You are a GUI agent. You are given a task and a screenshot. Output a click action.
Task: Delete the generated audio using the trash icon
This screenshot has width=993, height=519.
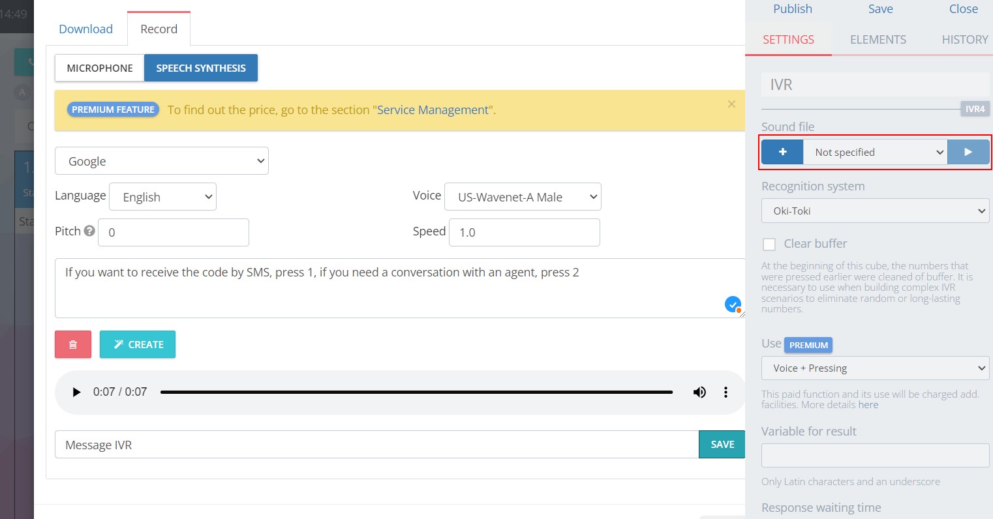(x=72, y=344)
